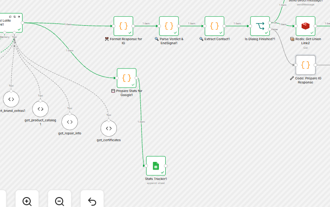Click the green success checkmark on Redis node

pyautogui.click(x=312, y=32)
